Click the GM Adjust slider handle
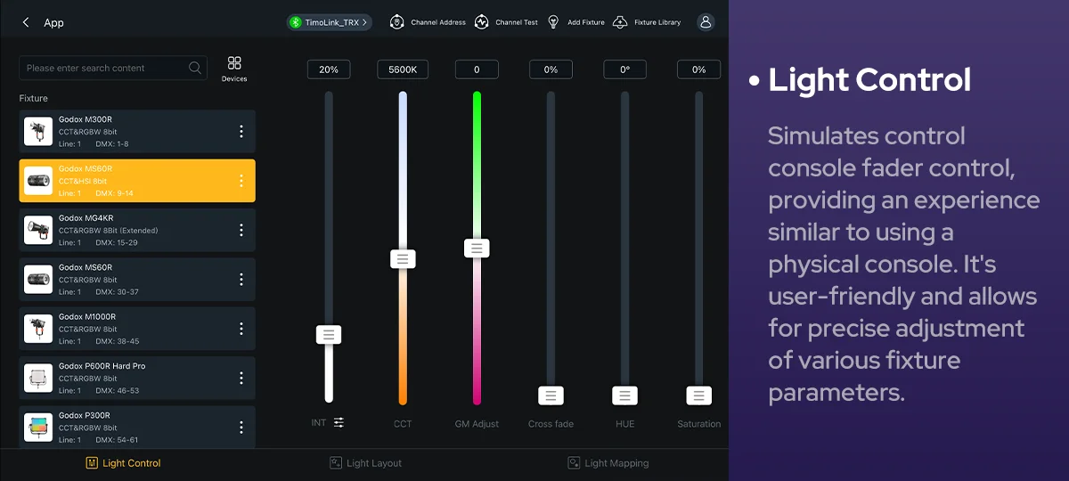The height and width of the screenshot is (481, 1069). coord(477,249)
